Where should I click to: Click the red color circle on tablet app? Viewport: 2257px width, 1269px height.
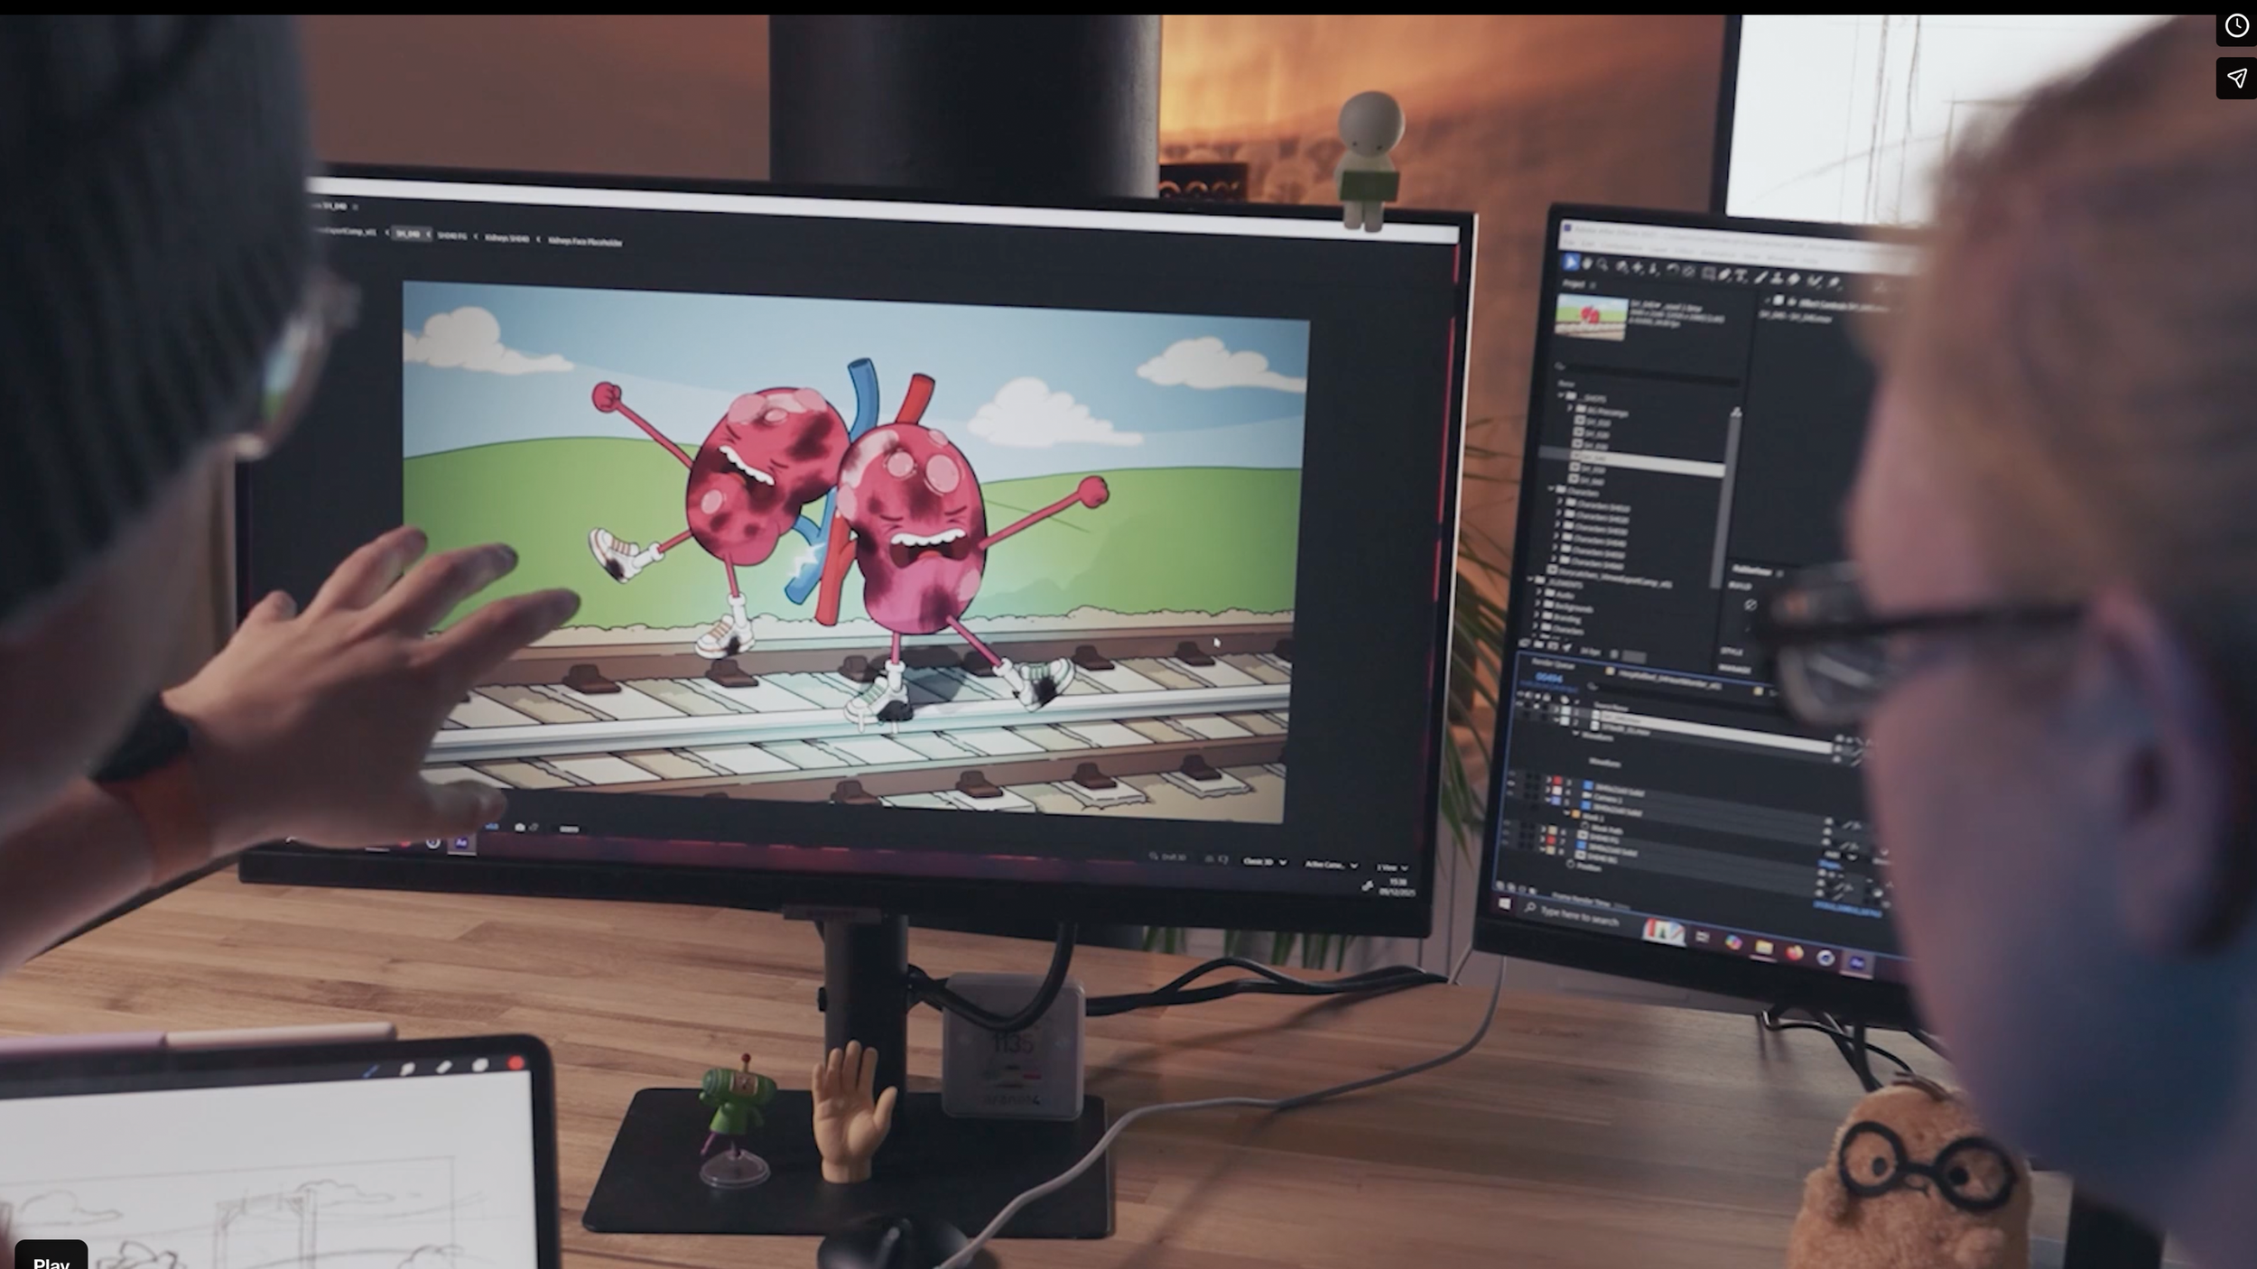[516, 1063]
